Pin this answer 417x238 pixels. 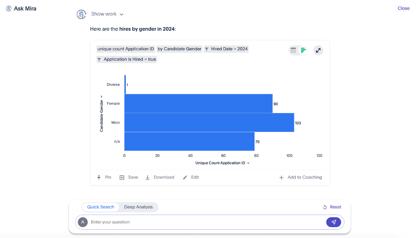click(x=104, y=177)
